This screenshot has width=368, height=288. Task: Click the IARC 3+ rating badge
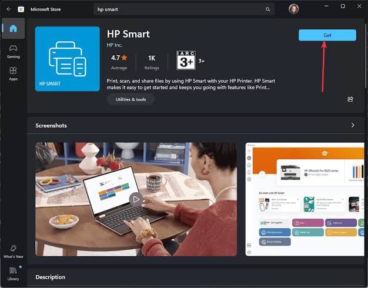[x=186, y=61]
